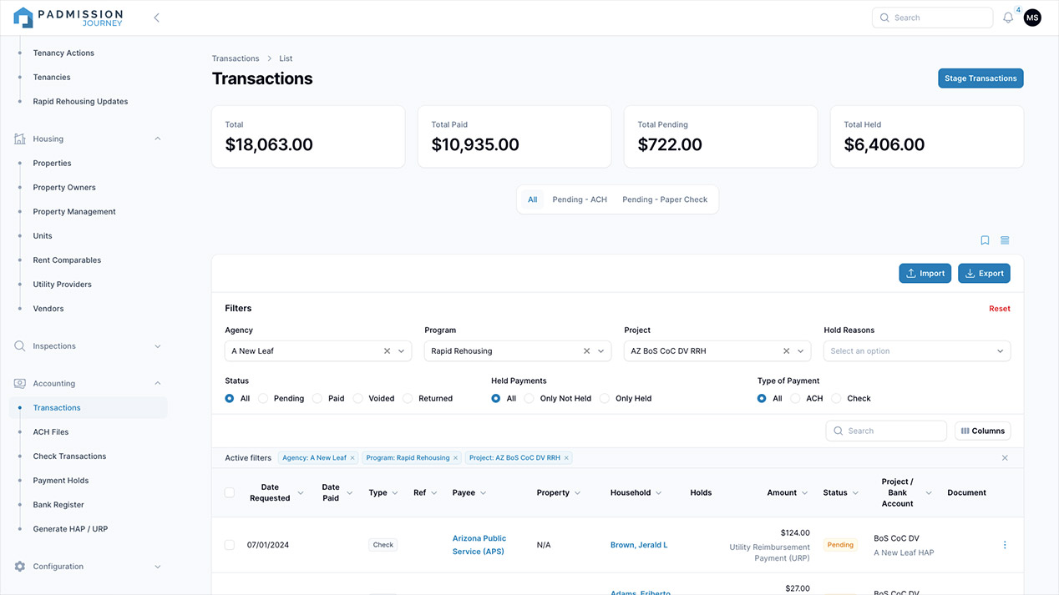Open Check Transactions in the sidebar
Image resolution: width=1059 pixels, height=595 pixels.
[69, 456]
